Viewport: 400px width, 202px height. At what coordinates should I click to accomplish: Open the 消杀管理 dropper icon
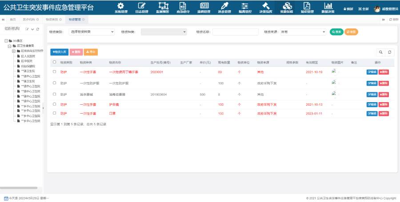click(224, 6)
